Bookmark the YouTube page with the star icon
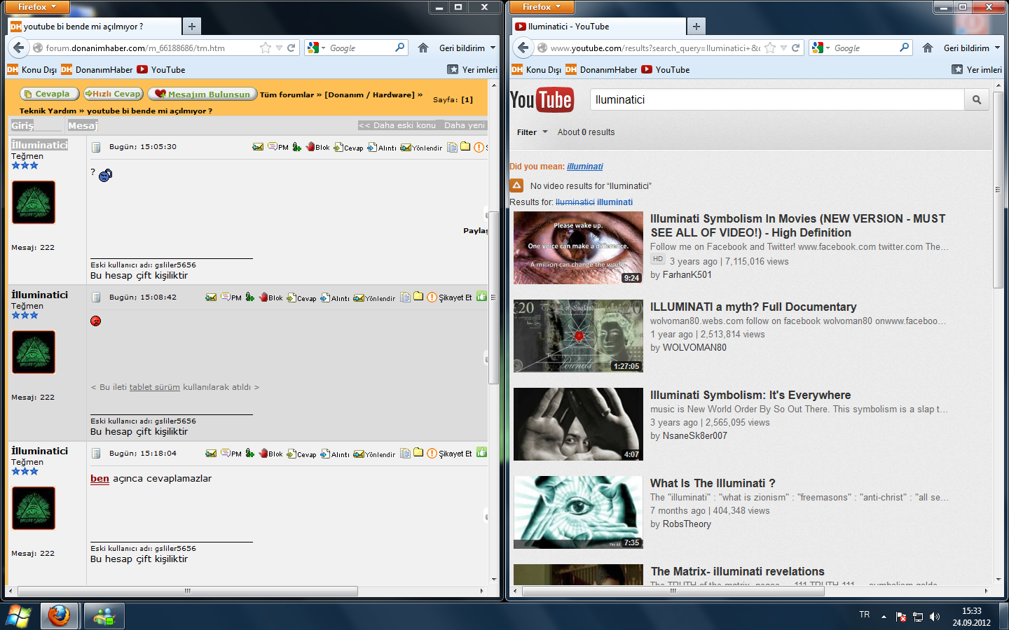The height and width of the screenshot is (630, 1009). point(770,48)
